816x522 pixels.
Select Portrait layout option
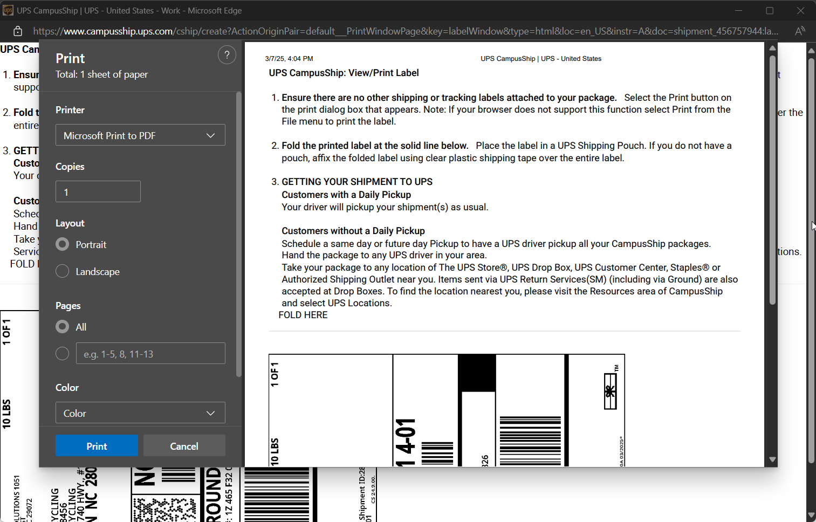click(x=63, y=245)
